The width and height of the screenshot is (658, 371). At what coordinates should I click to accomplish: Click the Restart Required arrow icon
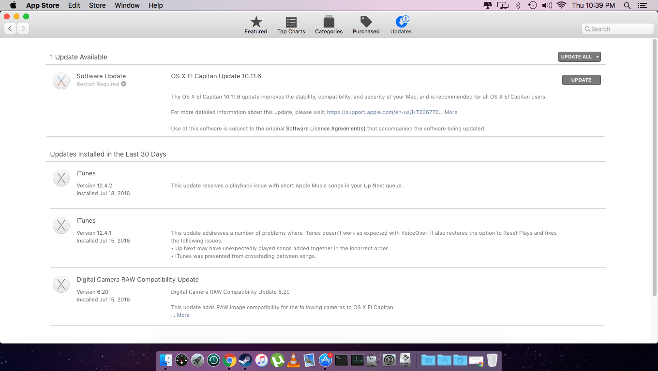124,84
